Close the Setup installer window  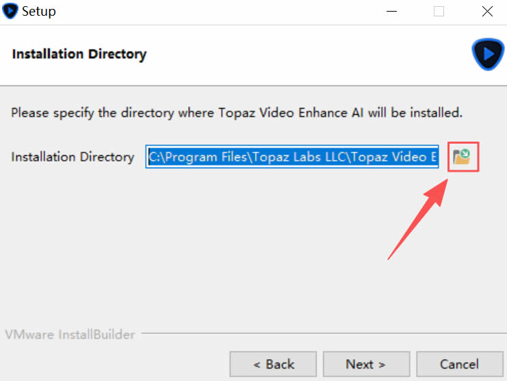487,12
